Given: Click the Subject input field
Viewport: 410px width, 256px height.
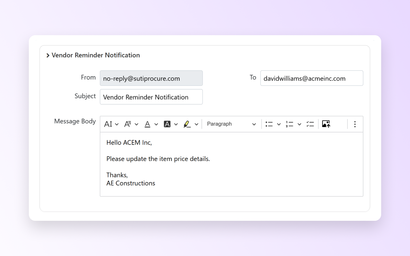Looking at the screenshot, I should 151,97.
